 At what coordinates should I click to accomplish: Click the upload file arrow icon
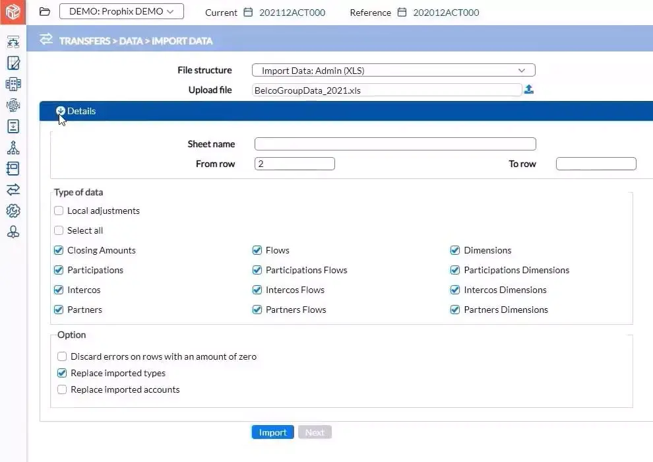click(x=528, y=89)
